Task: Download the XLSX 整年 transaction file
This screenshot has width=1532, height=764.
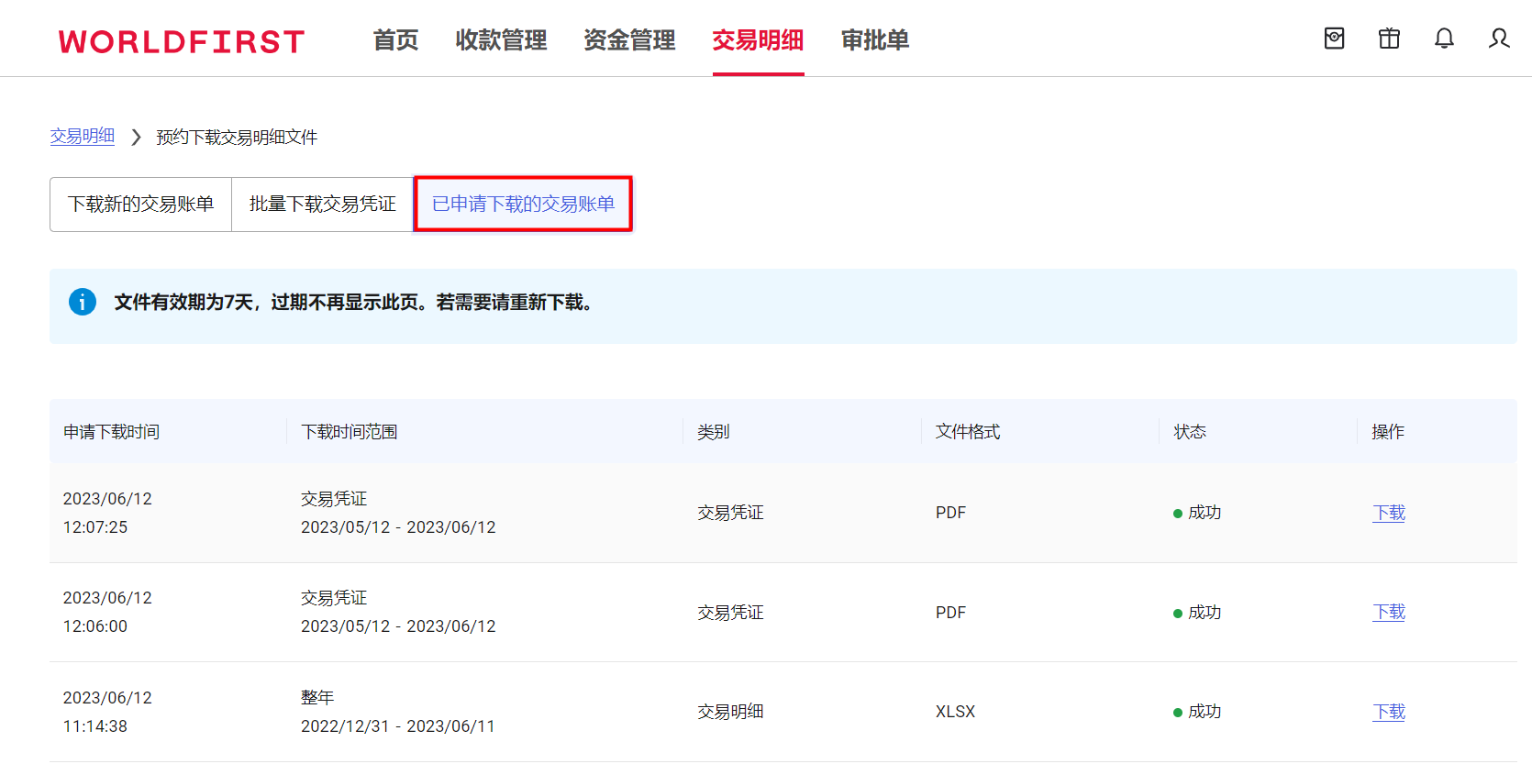Action: click(x=1388, y=712)
